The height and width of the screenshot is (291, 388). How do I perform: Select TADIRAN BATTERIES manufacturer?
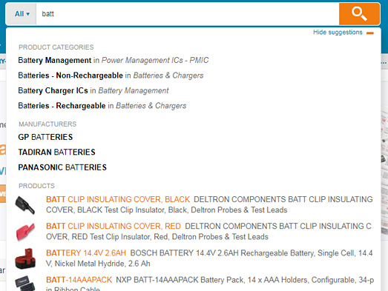pos(56,153)
